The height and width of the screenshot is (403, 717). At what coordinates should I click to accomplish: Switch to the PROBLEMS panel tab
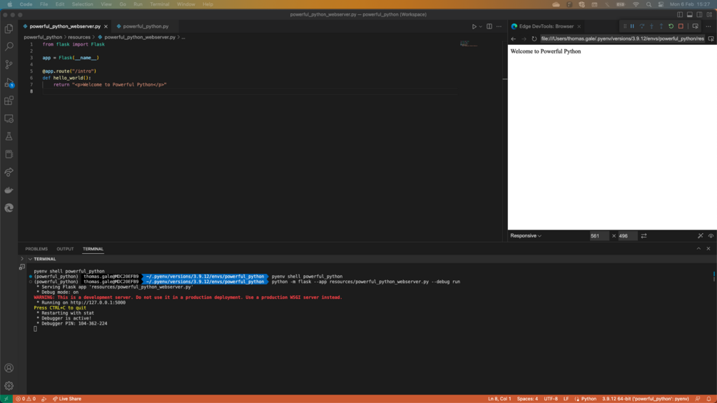tap(36, 249)
